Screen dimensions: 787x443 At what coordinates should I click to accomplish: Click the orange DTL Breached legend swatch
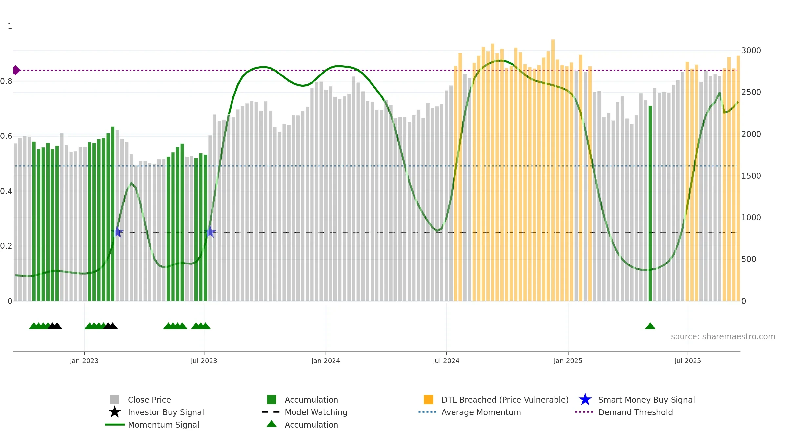[x=428, y=400]
